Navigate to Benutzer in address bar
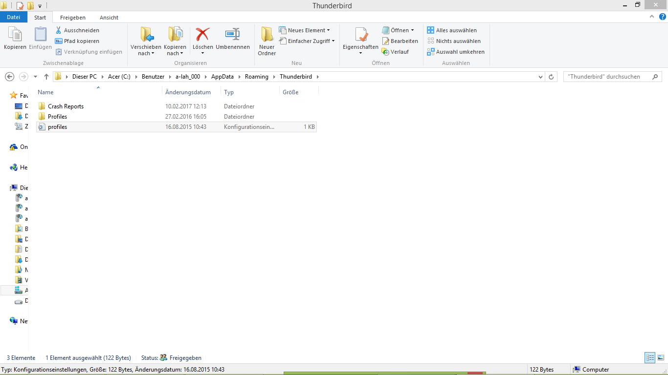668x375 pixels. [154, 77]
